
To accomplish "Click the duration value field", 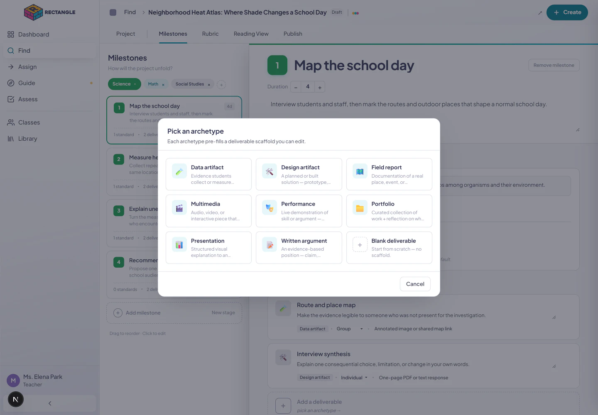I will 308,87.
